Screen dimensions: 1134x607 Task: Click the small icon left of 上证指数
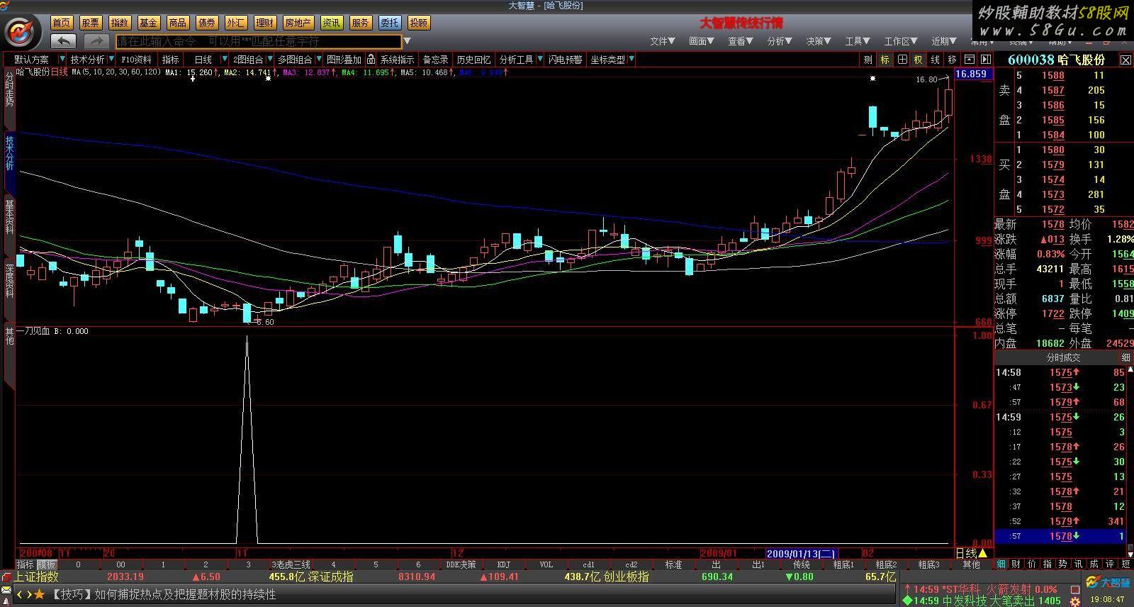click(x=6, y=577)
